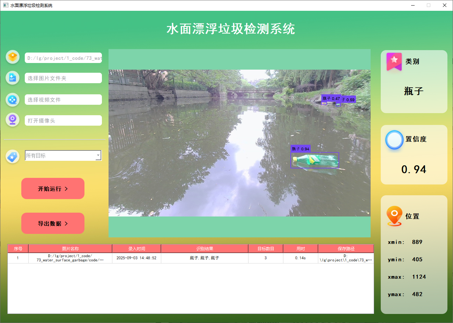The width and height of the screenshot is (453, 323).
Task: Click the detected bottle labeled 0.94
Action: tap(315, 160)
